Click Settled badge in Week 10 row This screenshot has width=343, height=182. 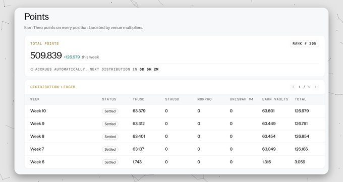110,111
